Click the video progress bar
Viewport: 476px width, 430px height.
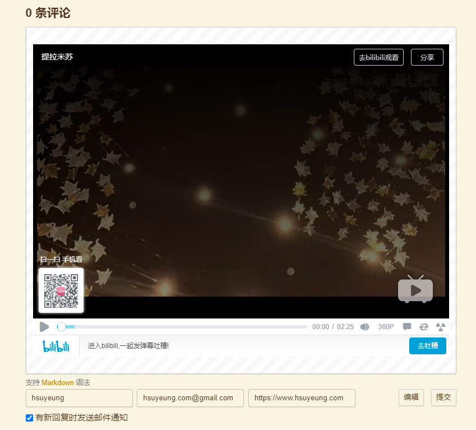pyautogui.click(x=182, y=327)
